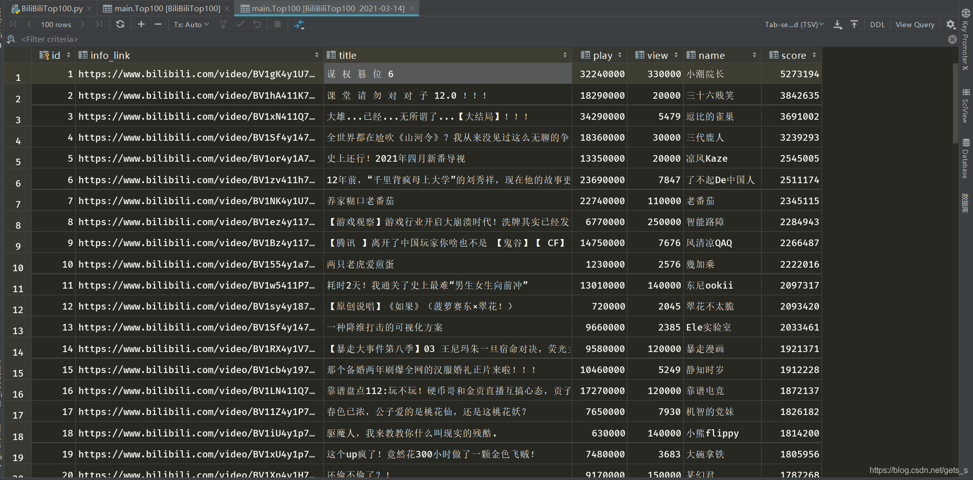This screenshot has height=480, width=973.
Task: Click the vertical scrollbar of the table
Action: (955, 102)
